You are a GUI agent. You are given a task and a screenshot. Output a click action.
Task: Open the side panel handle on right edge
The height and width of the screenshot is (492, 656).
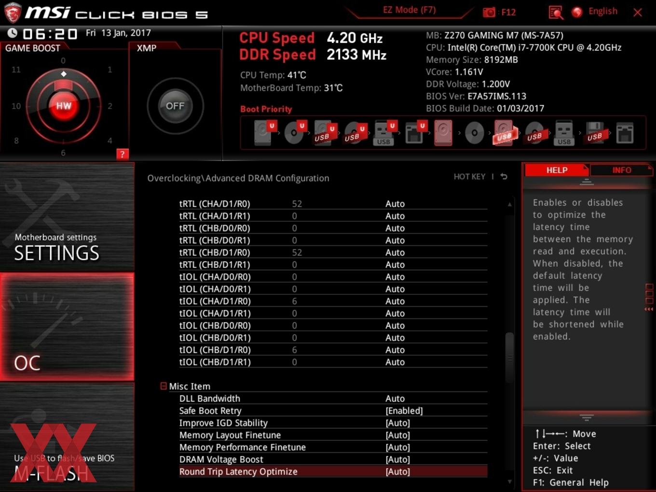coord(649,298)
